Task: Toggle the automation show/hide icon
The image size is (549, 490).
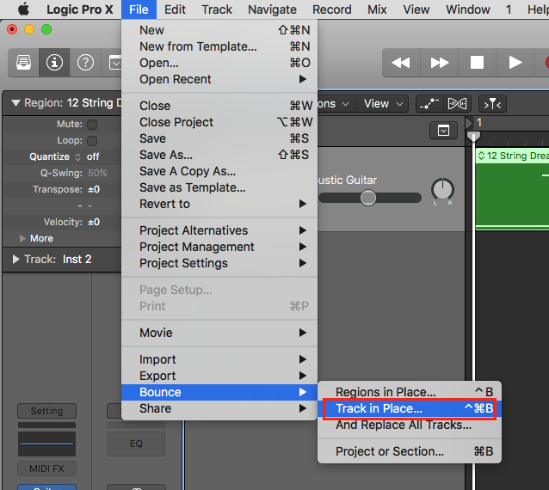Action: [x=429, y=103]
